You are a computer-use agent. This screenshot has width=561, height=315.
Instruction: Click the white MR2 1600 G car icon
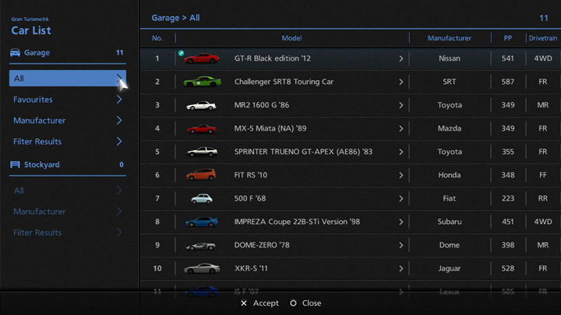coord(201,105)
